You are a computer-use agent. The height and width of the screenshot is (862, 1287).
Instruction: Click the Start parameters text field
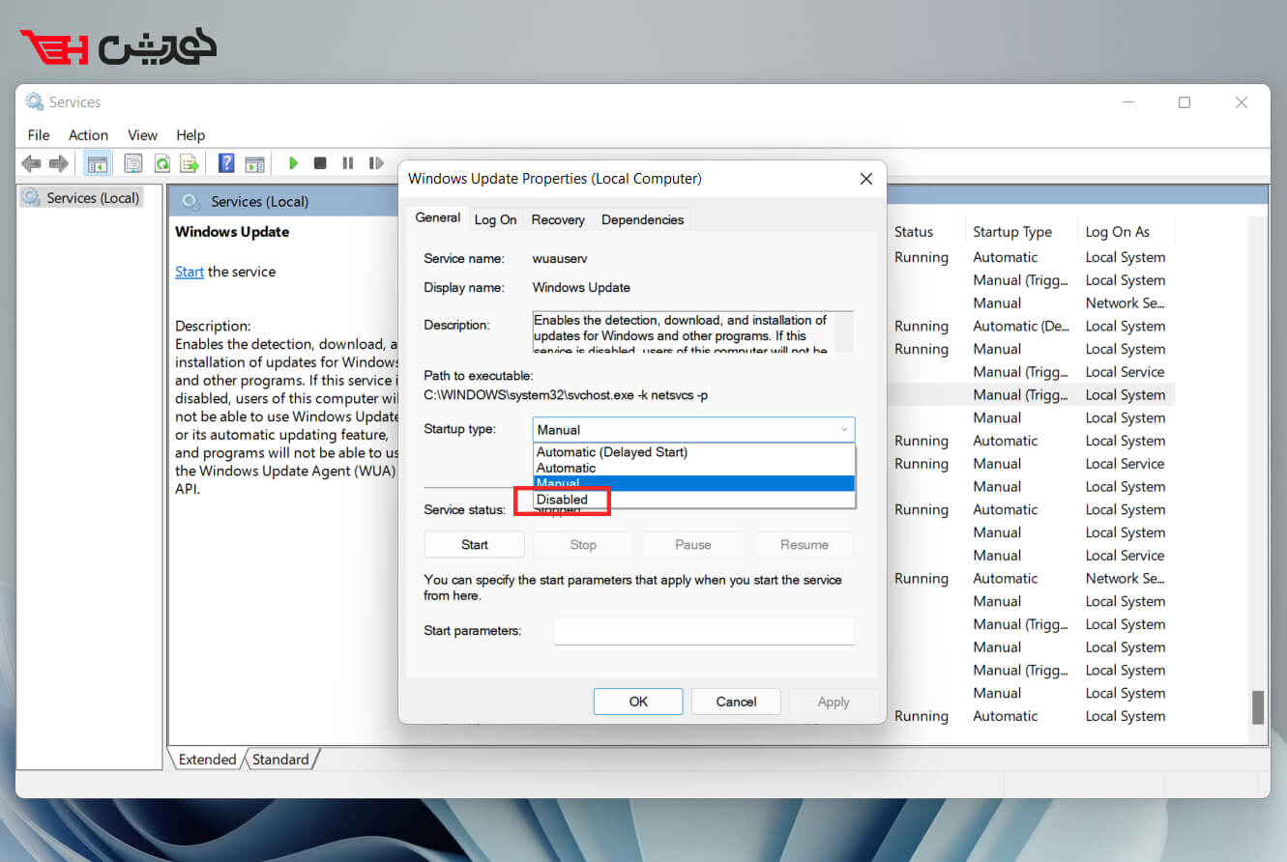(x=704, y=631)
